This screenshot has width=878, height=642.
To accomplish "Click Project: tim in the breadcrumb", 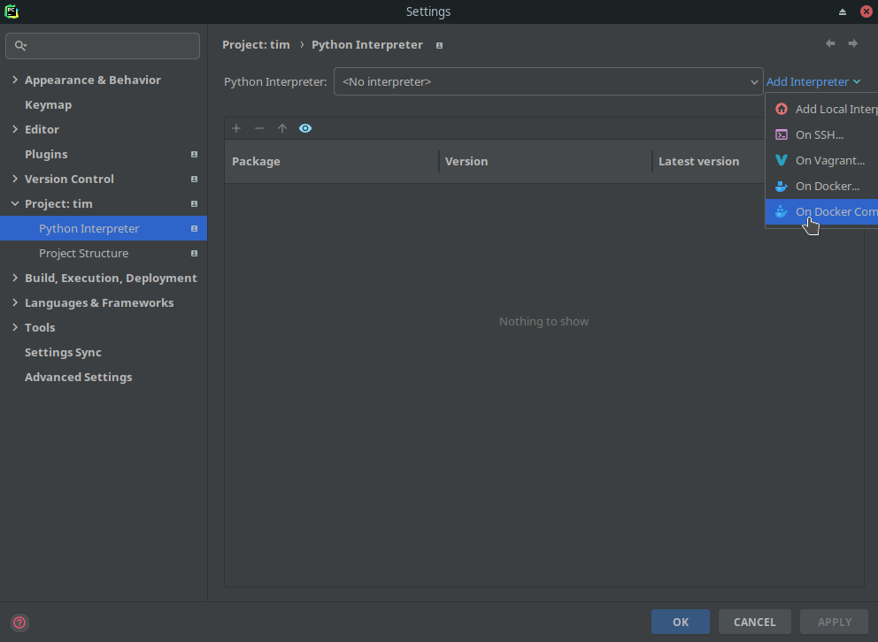I will click(256, 45).
